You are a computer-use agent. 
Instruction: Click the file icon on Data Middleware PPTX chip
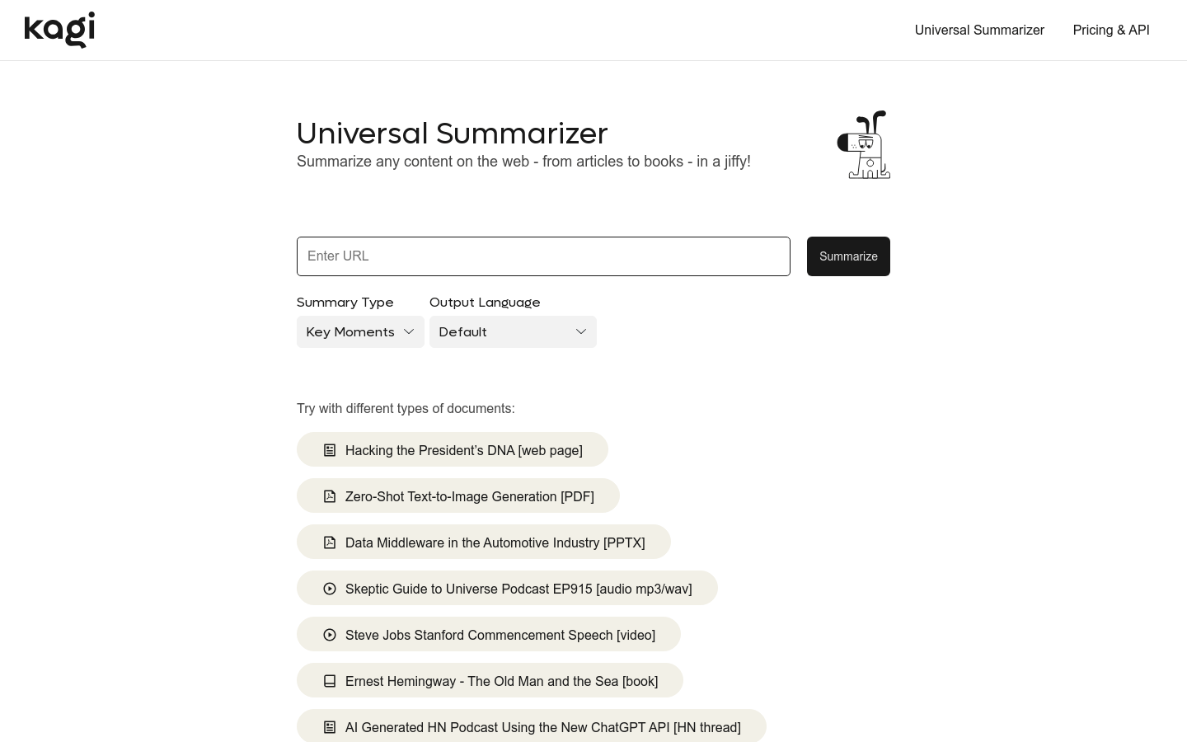click(x=330, y=542)
